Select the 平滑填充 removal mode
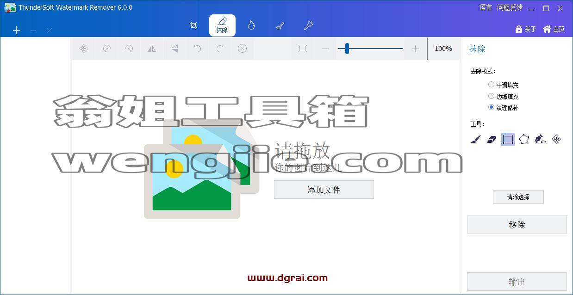This screenshot has width=573, height=295. [x=504, y=85]
